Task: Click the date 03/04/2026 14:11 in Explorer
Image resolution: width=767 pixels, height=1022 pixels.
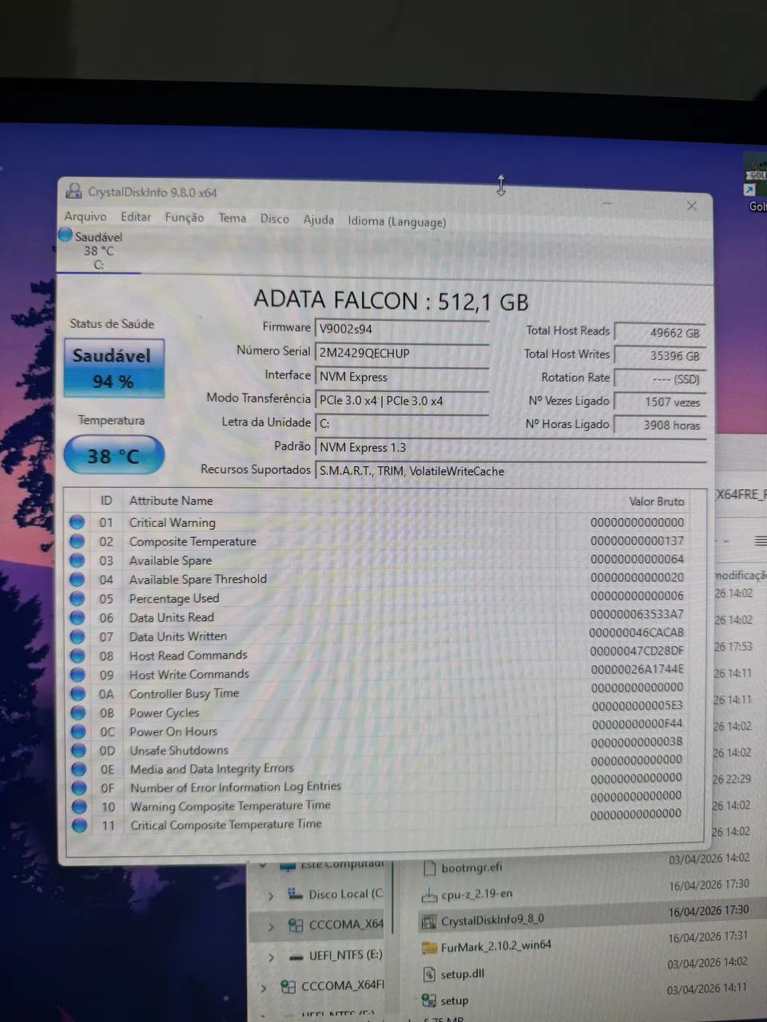Action: click(707, 988)
